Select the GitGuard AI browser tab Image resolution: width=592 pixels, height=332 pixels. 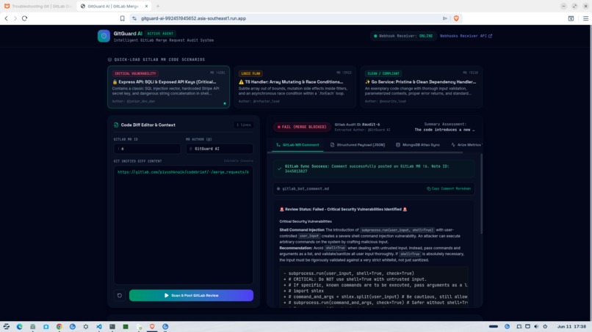coord(113,6)
